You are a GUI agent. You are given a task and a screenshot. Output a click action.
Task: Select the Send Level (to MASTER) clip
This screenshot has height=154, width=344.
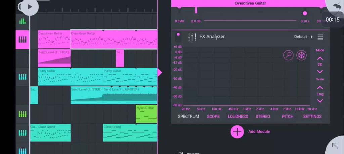(130, 95)
